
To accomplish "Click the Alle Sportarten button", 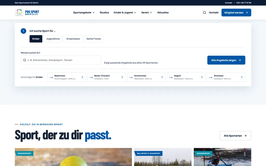I will pyautogui.click(x=235, y=136).
